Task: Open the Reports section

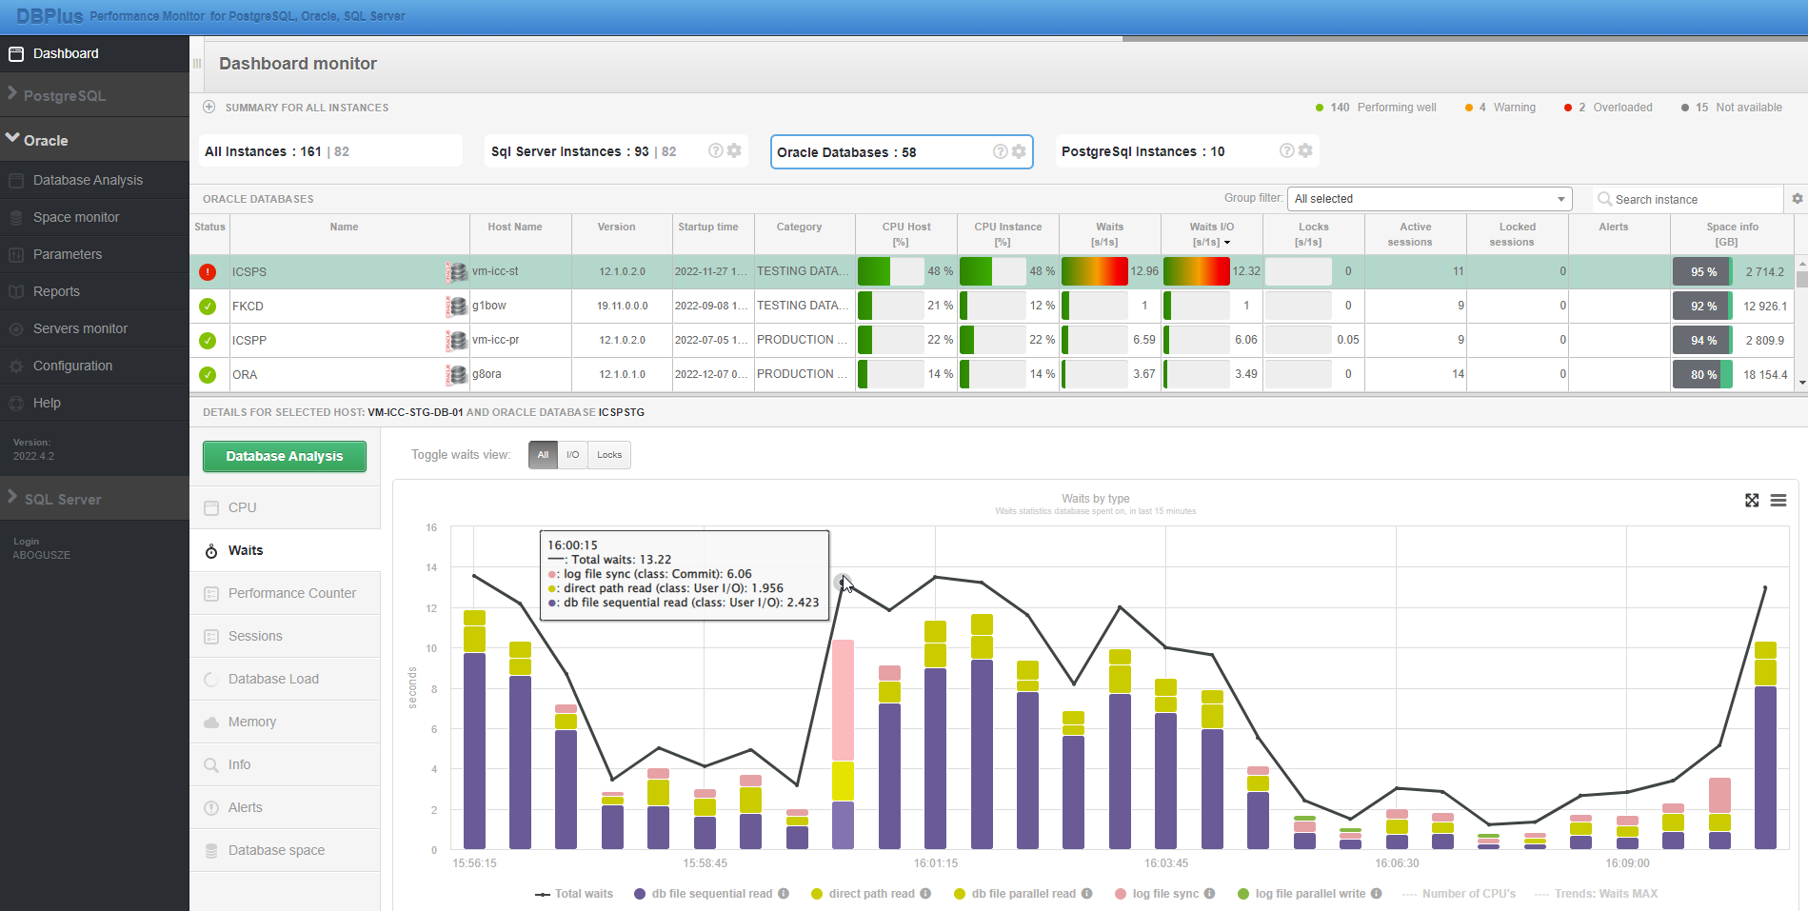Action: tap(56, 291)
